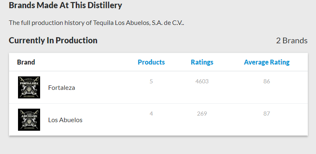Image resolution: width=316 pixels, height=154 pixels.
Task: Sort table by Average Rating column
Action: [266, 62]
